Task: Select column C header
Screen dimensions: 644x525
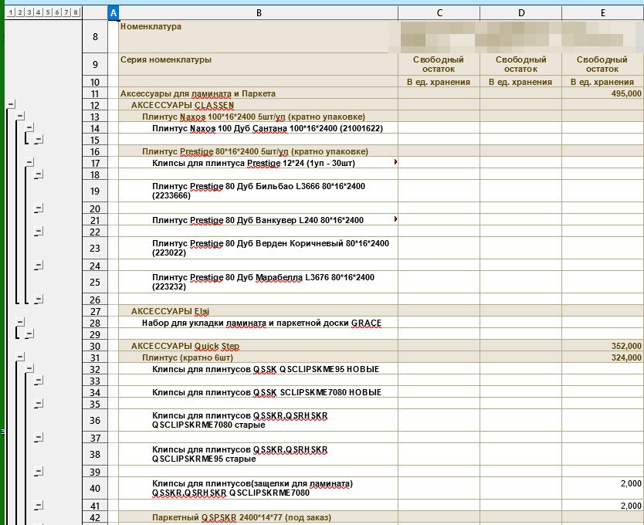Action: point(439,12)
